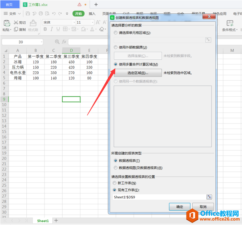The height and width of the screenshot is (225, 242).
Task: Click cell containing 电热水壶
Action: click(18, 72)
